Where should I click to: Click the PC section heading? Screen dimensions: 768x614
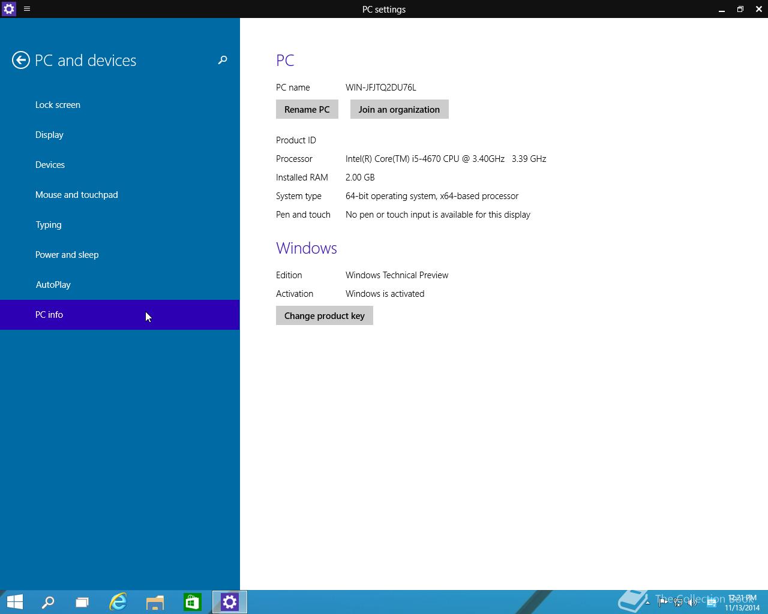[x=285, y=61]
